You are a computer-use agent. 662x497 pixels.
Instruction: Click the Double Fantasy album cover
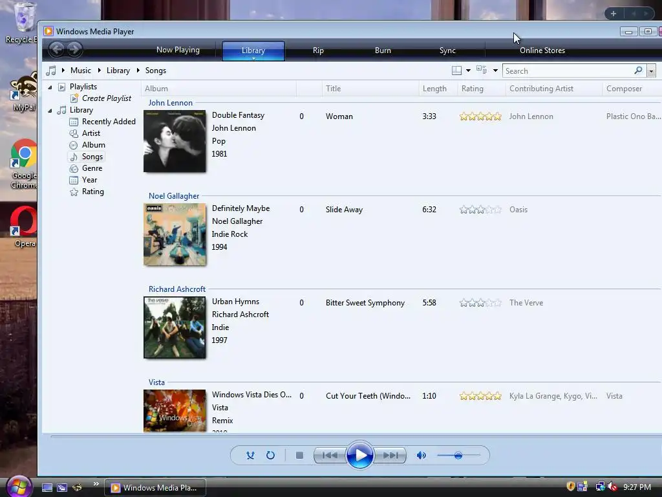pos(175,141)
